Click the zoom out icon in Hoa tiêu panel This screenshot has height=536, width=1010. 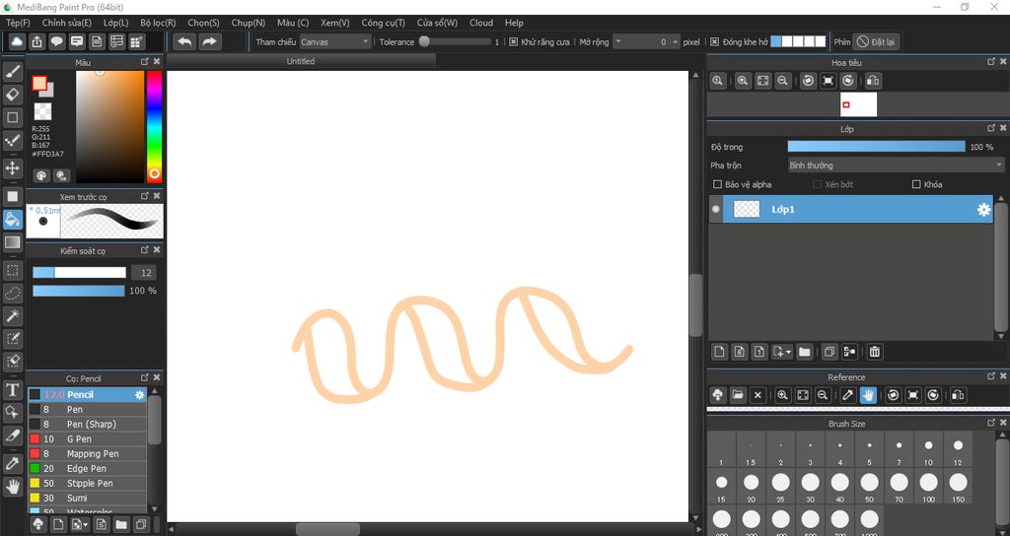(782, 81)
